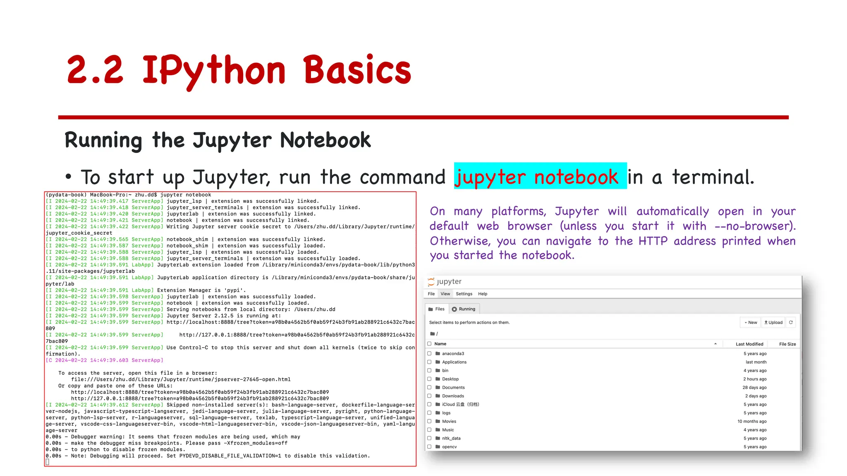
Task: Click the folder icon beside Downloads
Action: 438,396
